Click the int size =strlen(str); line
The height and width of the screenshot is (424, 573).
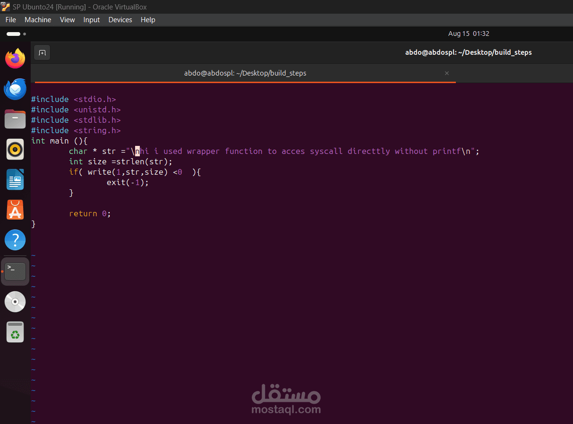tap(120, 161)
